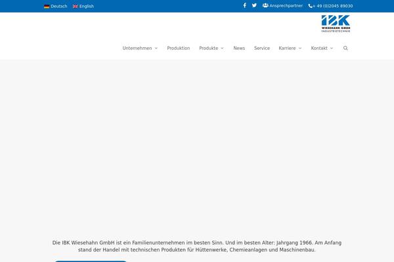The width and height of the screenshot is (394, 262).
Task: Open the Service page
Action: point(262,48)
